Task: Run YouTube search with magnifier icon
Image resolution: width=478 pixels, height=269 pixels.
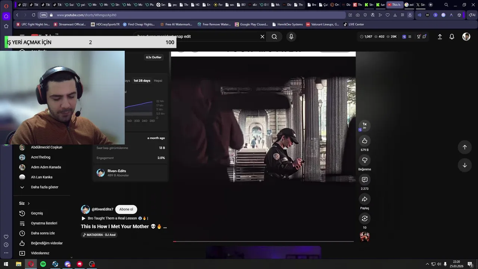Action: 274,37
